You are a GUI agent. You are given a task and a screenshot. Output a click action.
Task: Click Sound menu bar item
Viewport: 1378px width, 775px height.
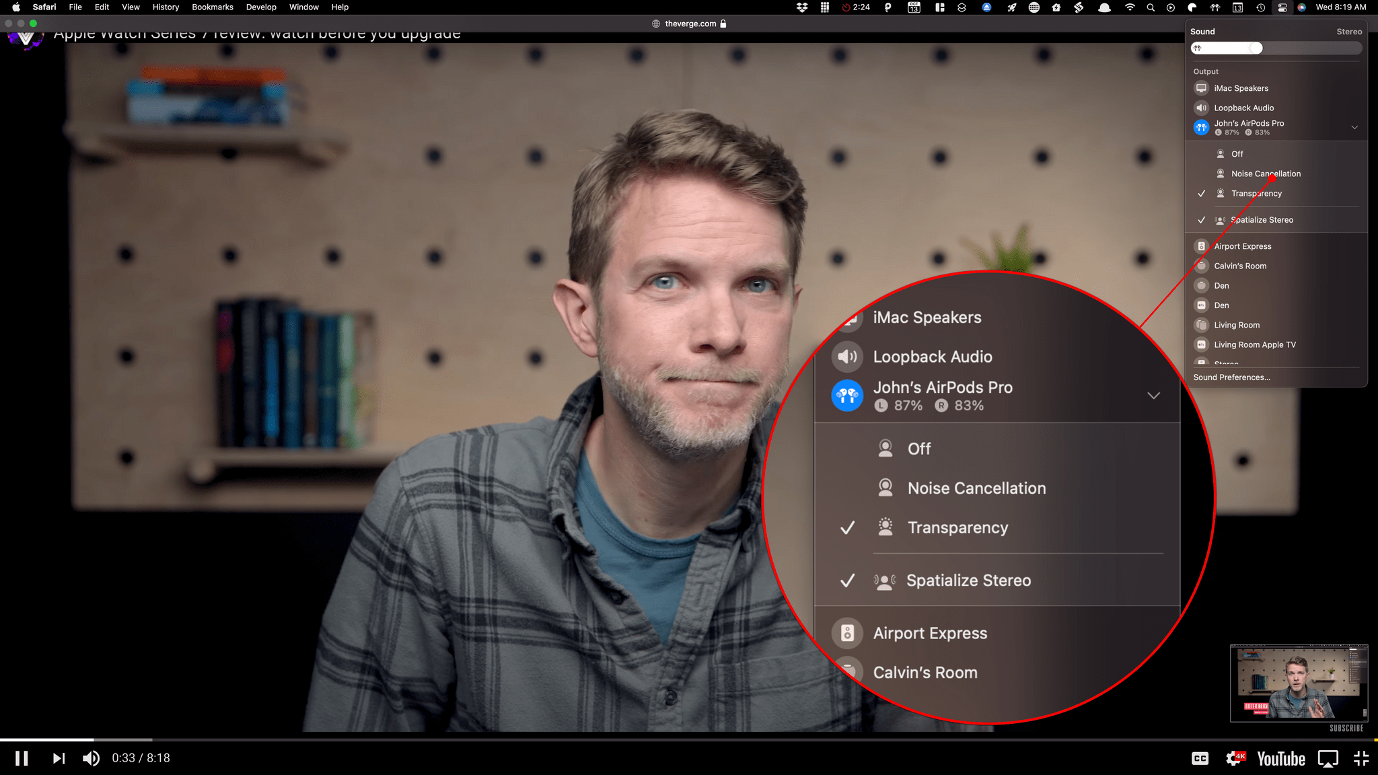tap(1215, 7)
